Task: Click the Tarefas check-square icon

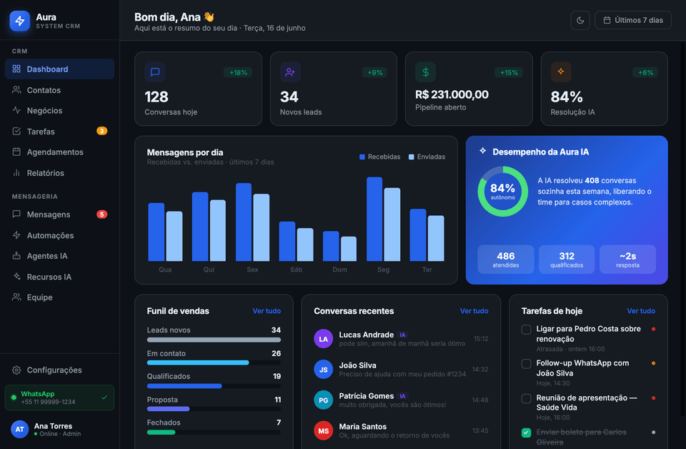Action: (16, 132)
